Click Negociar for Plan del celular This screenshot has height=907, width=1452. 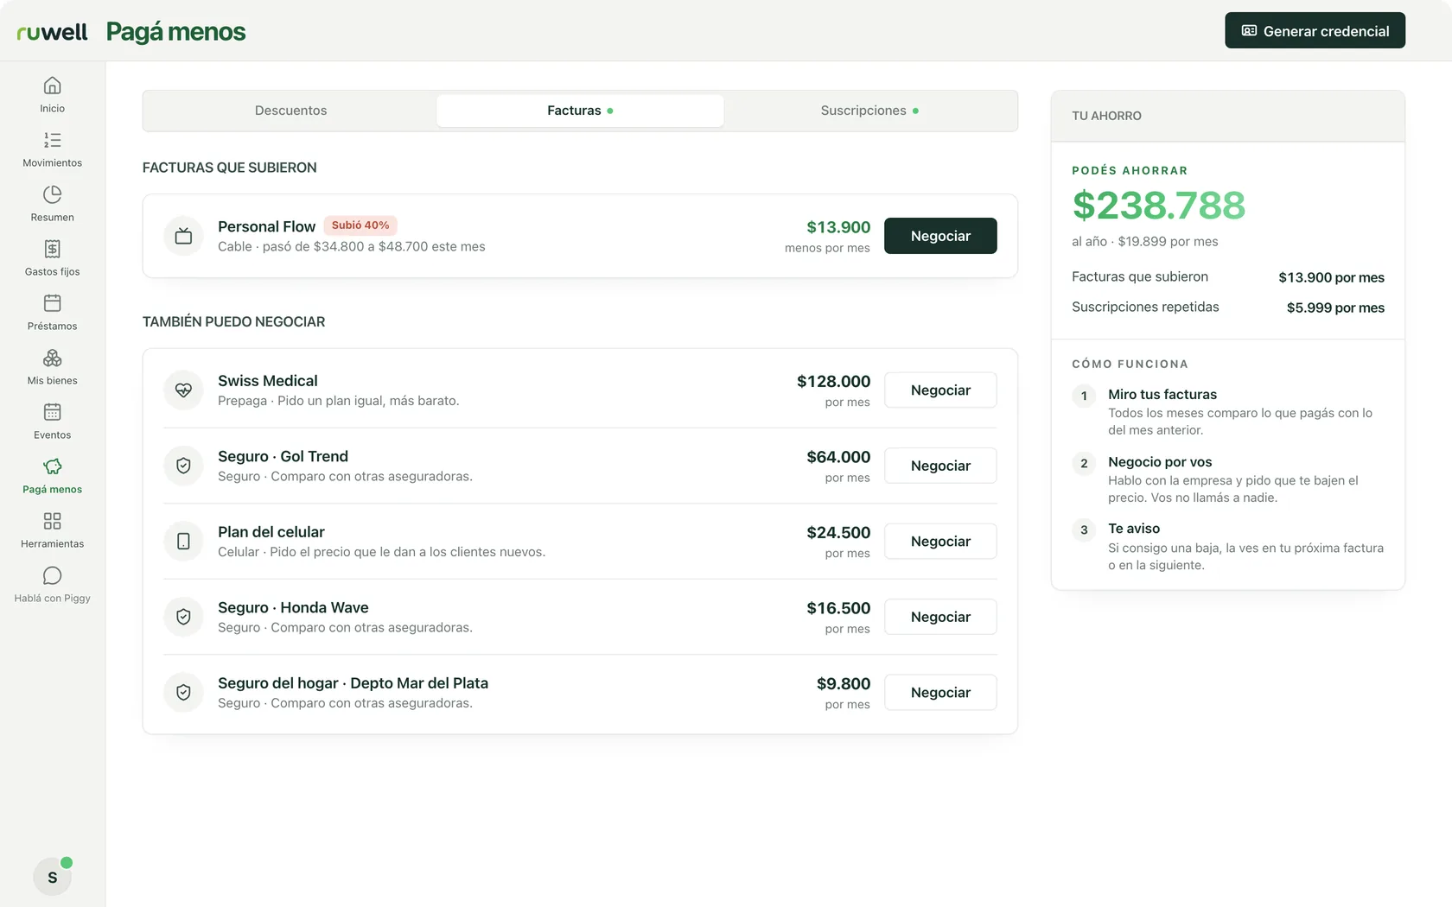(x=940, y=542)
